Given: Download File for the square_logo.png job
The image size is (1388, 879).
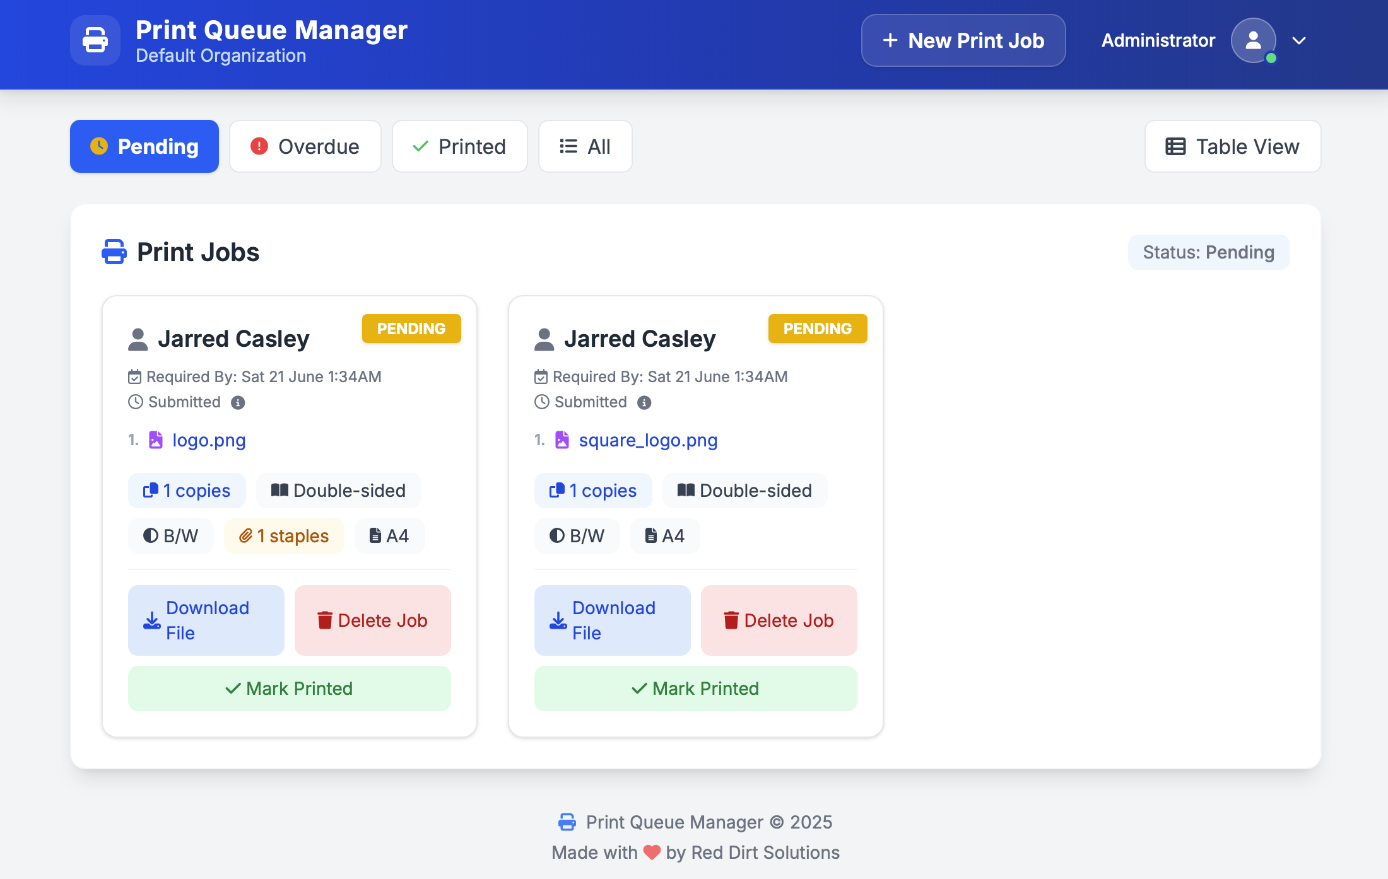Looking at the screenshot, I should (x=613, y=620).
